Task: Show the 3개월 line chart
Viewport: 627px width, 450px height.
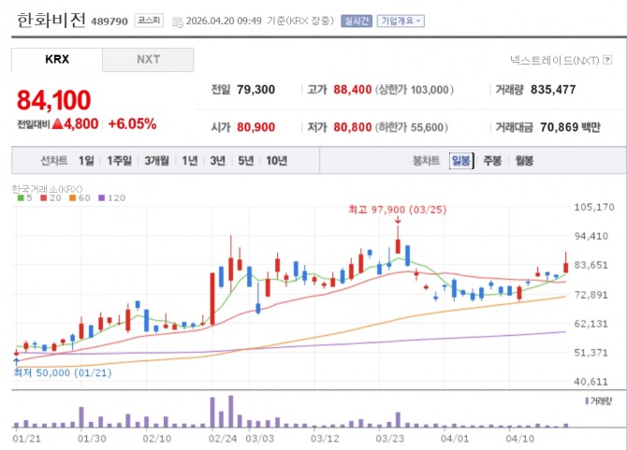Action: 156,161
